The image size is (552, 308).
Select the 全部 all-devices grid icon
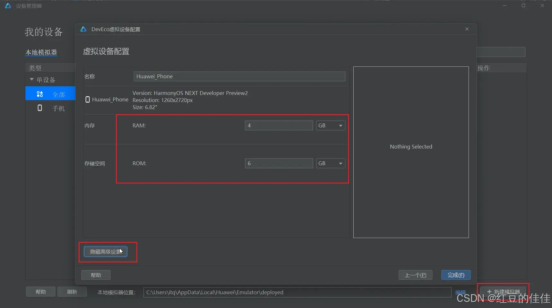pyautogui.click(x=40, y=94)
